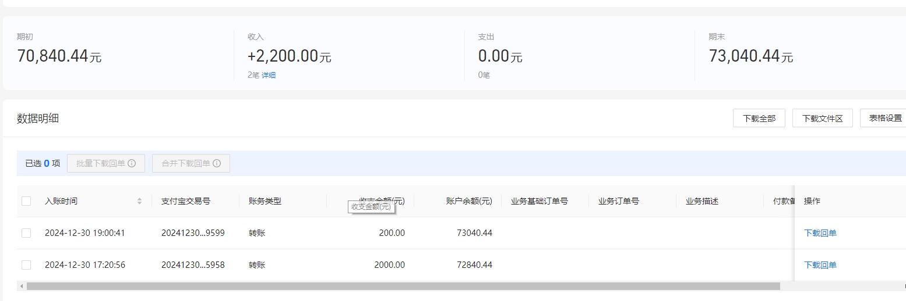906x301 pixels.
Task: Click transaction number 20241230...5958
Action: [193, 265]
